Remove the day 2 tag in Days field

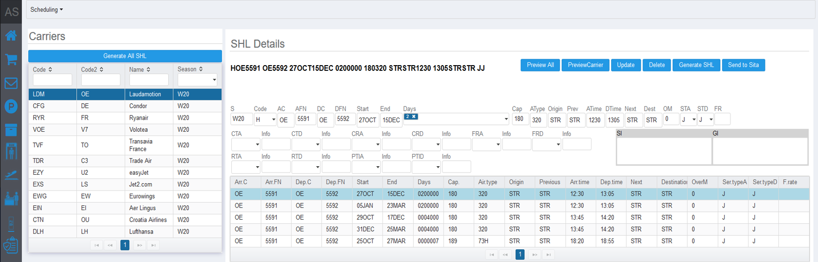414,116
